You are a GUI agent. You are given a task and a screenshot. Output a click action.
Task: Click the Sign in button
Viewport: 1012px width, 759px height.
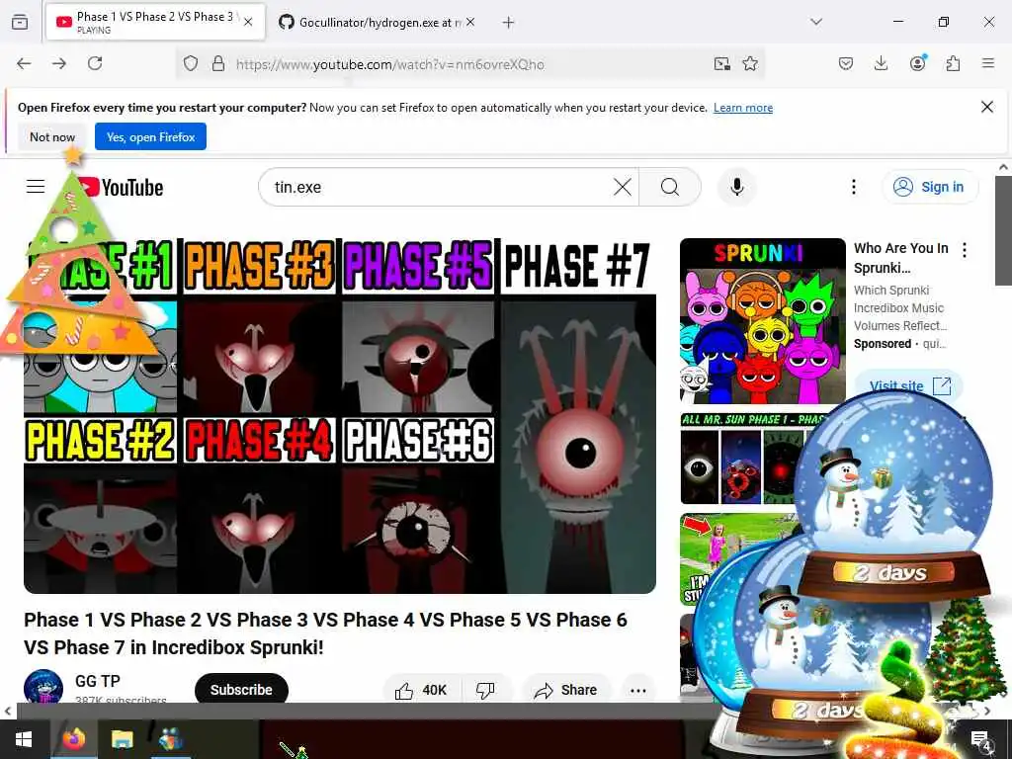(930, 187)
